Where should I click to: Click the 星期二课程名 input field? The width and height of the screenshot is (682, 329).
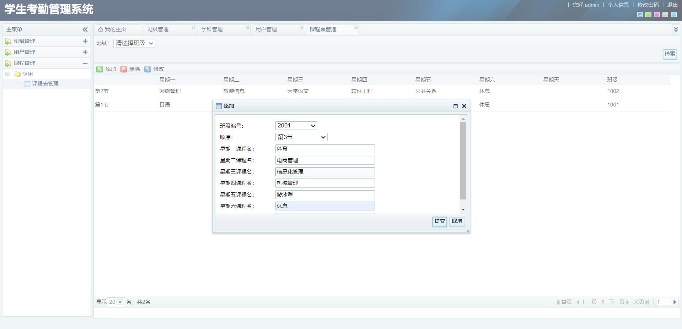325,160
